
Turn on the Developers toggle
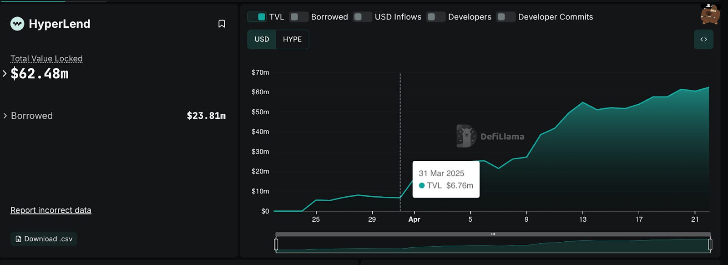436,17
